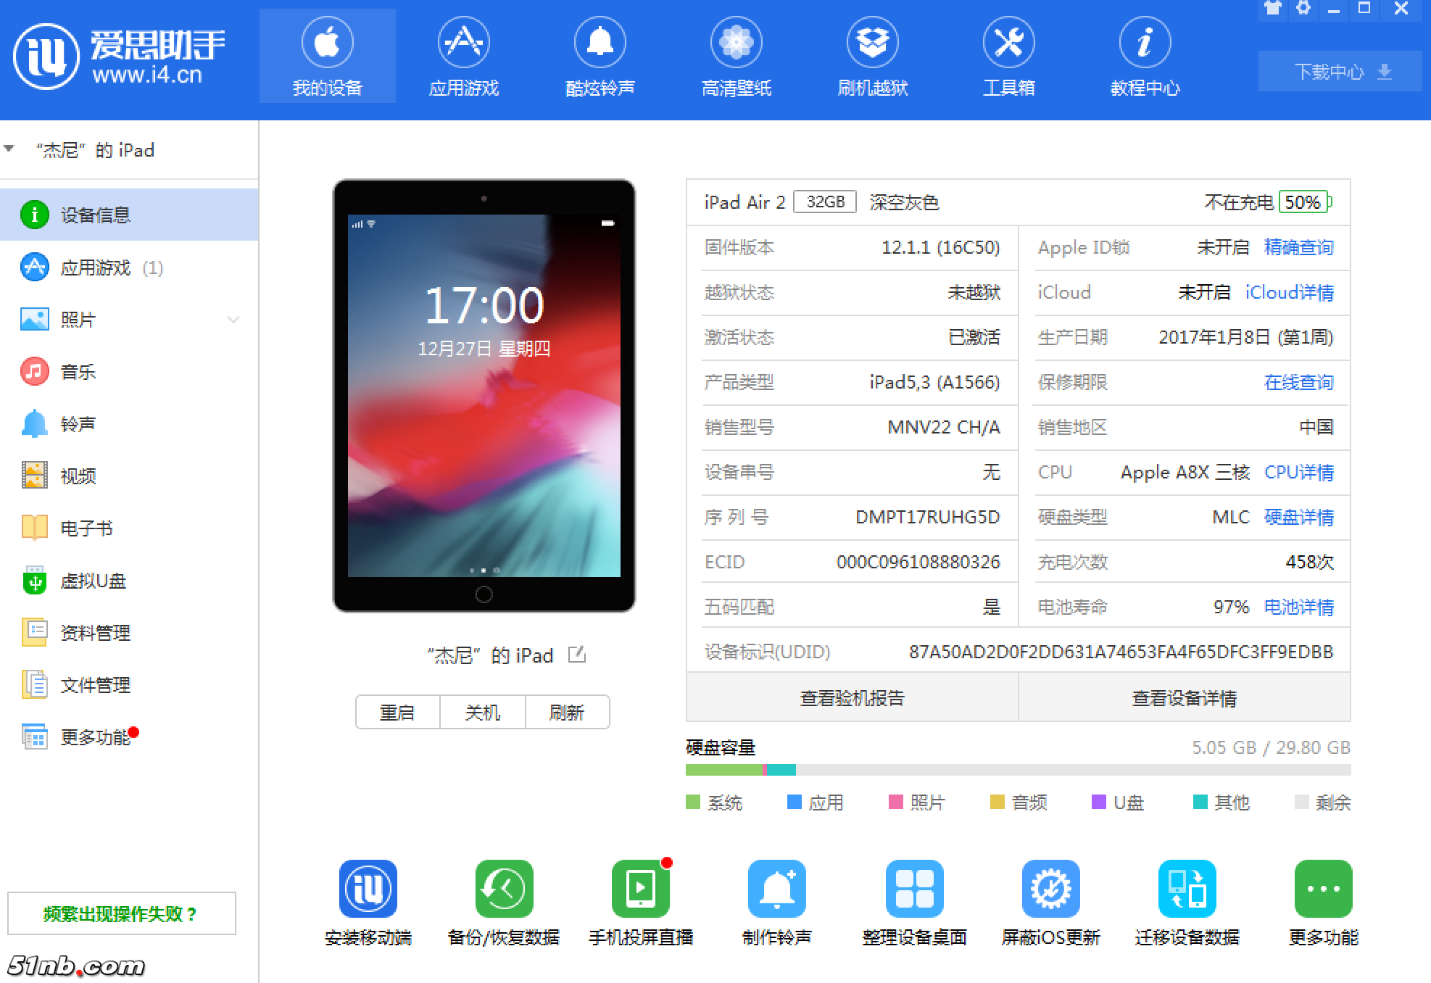
Task: Expand the 照片 sidebar item
Action: (x=232, y=319)
